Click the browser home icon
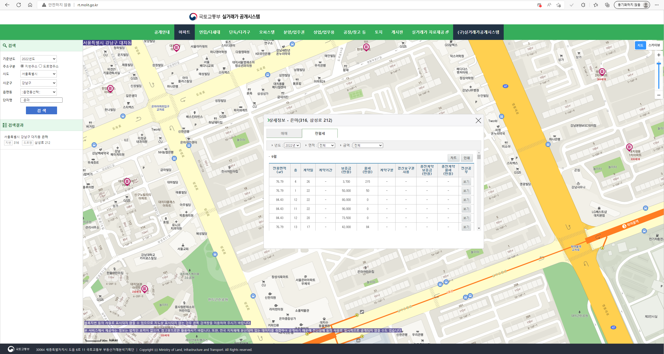The width and height of the screenshot is (664, 354). [x=30, y=5]
